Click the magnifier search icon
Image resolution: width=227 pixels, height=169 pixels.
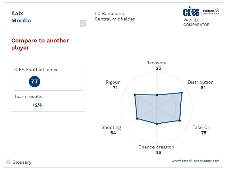pos(83,23)
